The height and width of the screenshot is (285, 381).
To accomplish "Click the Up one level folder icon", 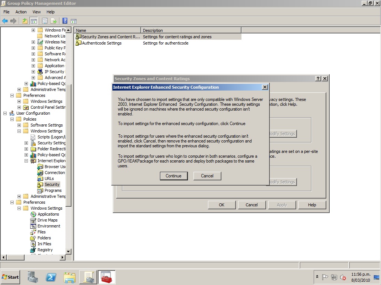I will point(25,21).
